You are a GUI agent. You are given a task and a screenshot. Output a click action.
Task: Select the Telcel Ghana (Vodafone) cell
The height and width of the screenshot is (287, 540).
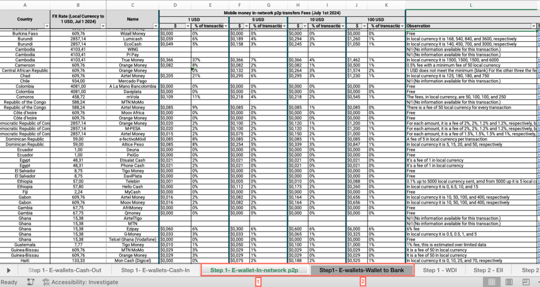(132, 240)
